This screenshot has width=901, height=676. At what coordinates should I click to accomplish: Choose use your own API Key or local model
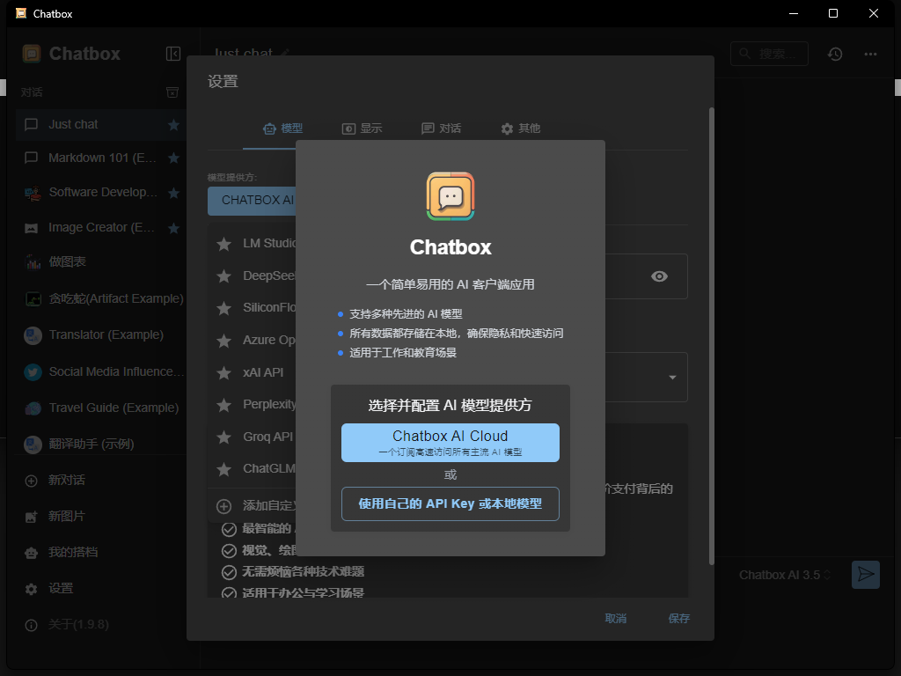click(450, 503)
